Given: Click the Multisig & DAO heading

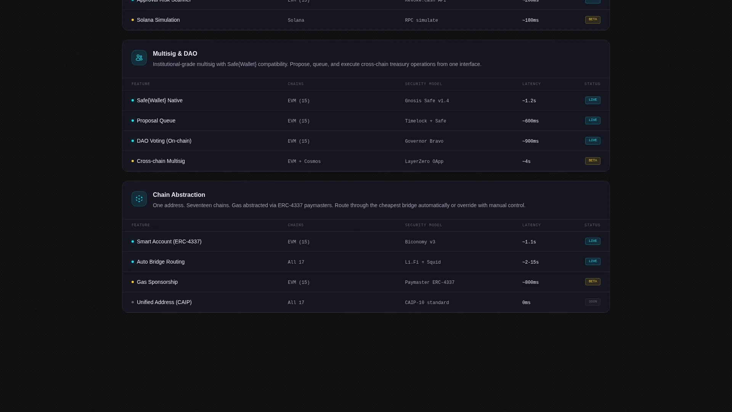Looking at the screenshot, I should (175, 54).
